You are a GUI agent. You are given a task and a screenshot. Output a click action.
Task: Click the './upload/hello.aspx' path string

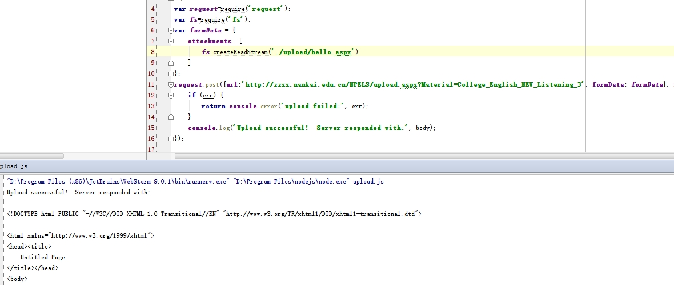312,52
